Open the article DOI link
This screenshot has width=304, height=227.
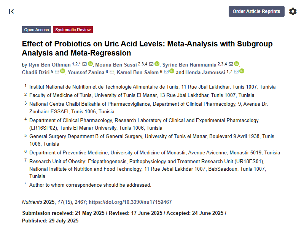(130, 202)
